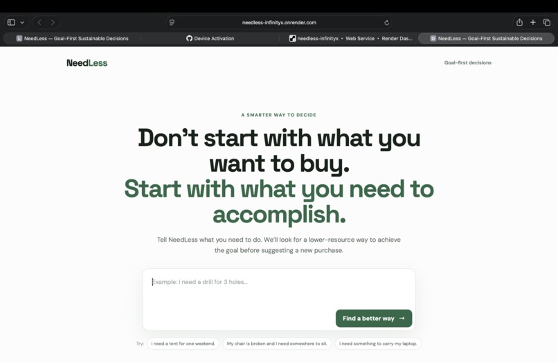558x363 pixels.
Task: Click the 'Try:' label before suggestions
Action: point(140,344)
